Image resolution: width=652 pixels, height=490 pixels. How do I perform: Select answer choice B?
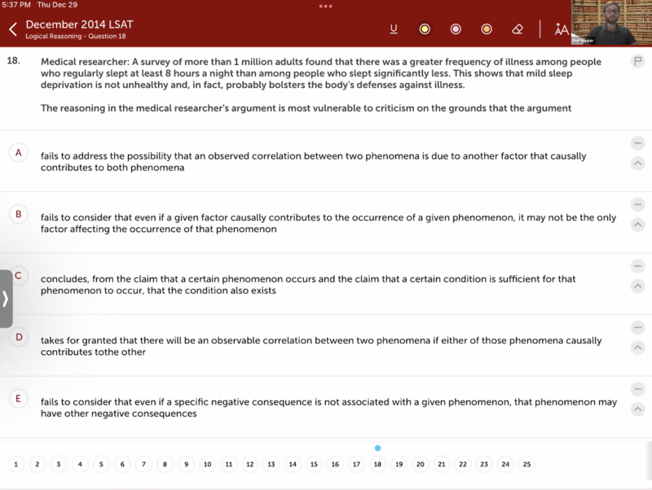point(18,214)
